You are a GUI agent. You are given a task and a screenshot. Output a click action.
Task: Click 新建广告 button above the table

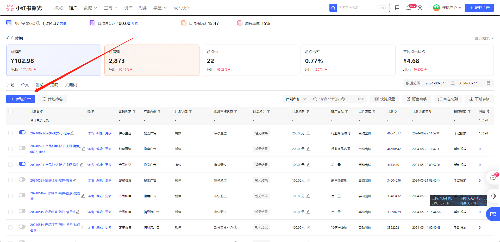tap(21, 99)
